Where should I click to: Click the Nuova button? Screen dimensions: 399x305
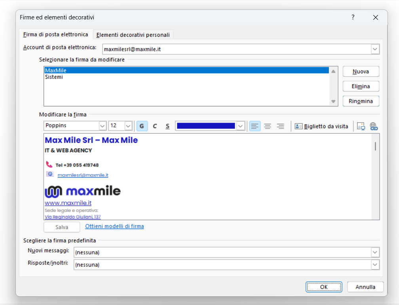coord(361,72)
